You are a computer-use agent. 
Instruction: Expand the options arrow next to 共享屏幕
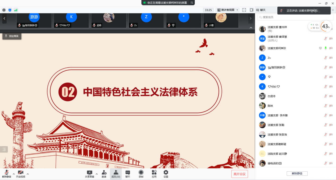[x=97, y=174]
